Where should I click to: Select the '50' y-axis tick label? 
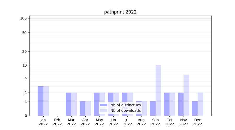tap(25, 33)
